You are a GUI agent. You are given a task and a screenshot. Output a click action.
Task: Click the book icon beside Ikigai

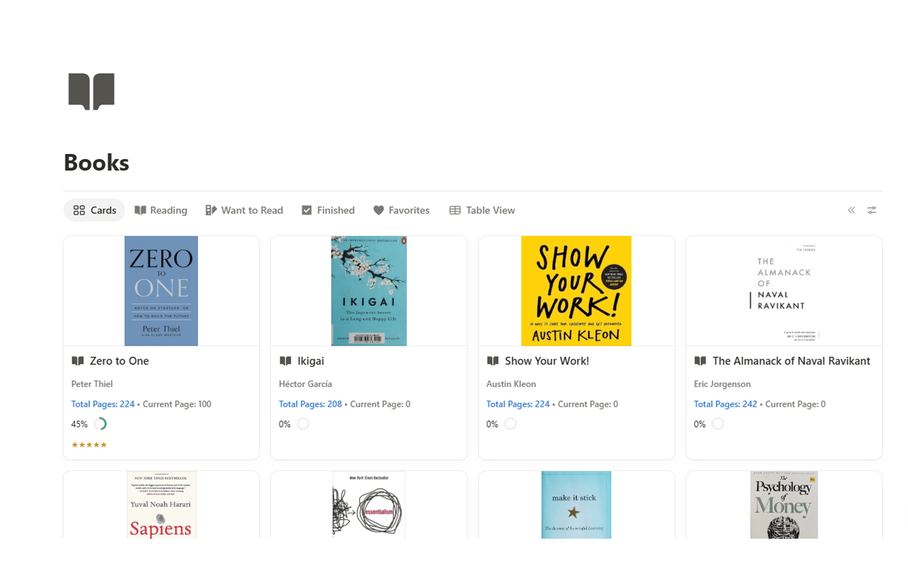pos(285,361)
